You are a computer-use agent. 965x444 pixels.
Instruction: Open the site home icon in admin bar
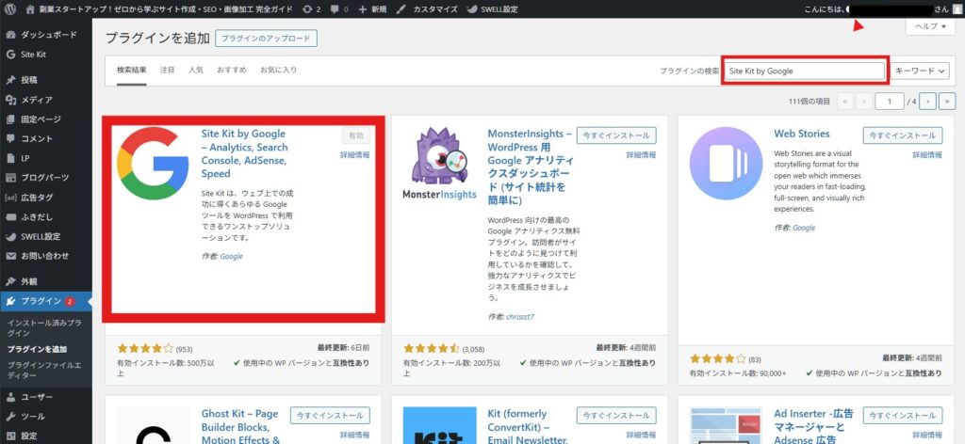pos(31,9)
